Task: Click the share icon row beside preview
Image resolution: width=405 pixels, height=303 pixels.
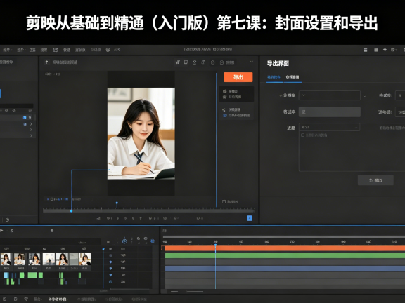Action: [232, 109]
